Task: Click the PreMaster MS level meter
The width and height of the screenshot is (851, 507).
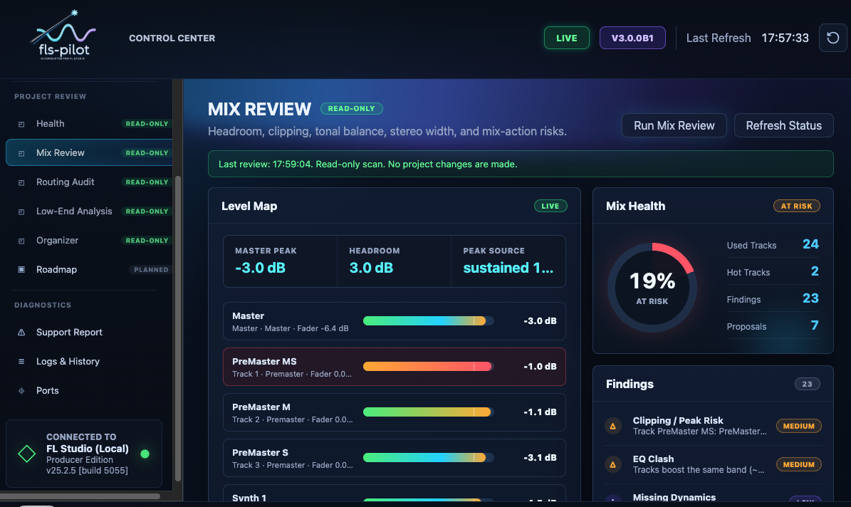Action: click(428, 367)
